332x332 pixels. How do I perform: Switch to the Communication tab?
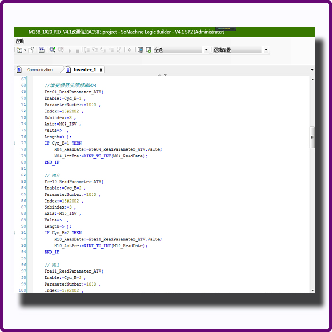(39, 70)
